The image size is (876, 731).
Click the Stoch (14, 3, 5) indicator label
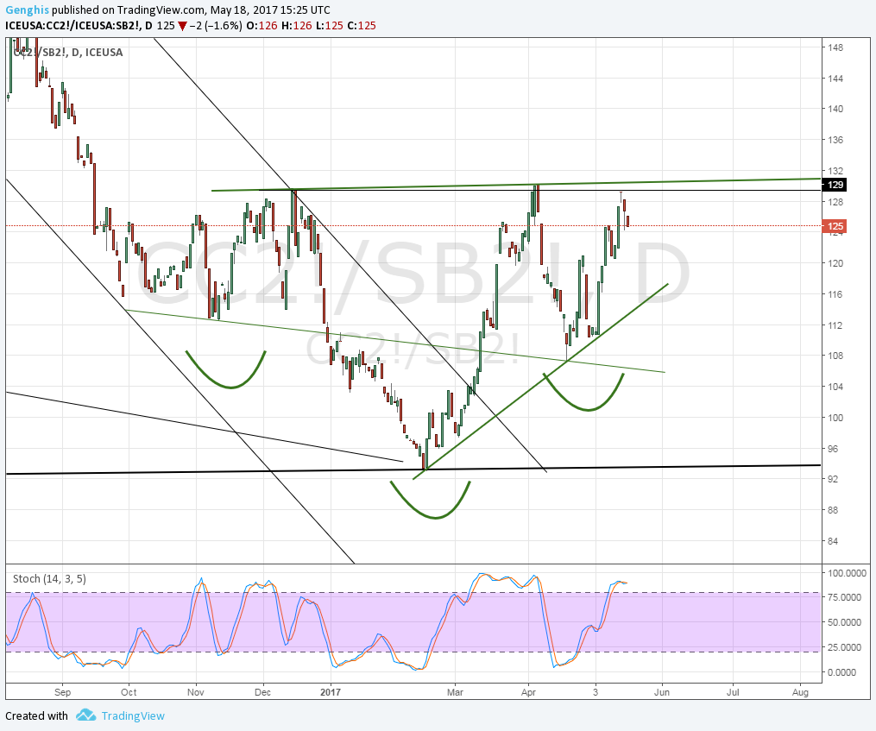click(x=49, y=578)
